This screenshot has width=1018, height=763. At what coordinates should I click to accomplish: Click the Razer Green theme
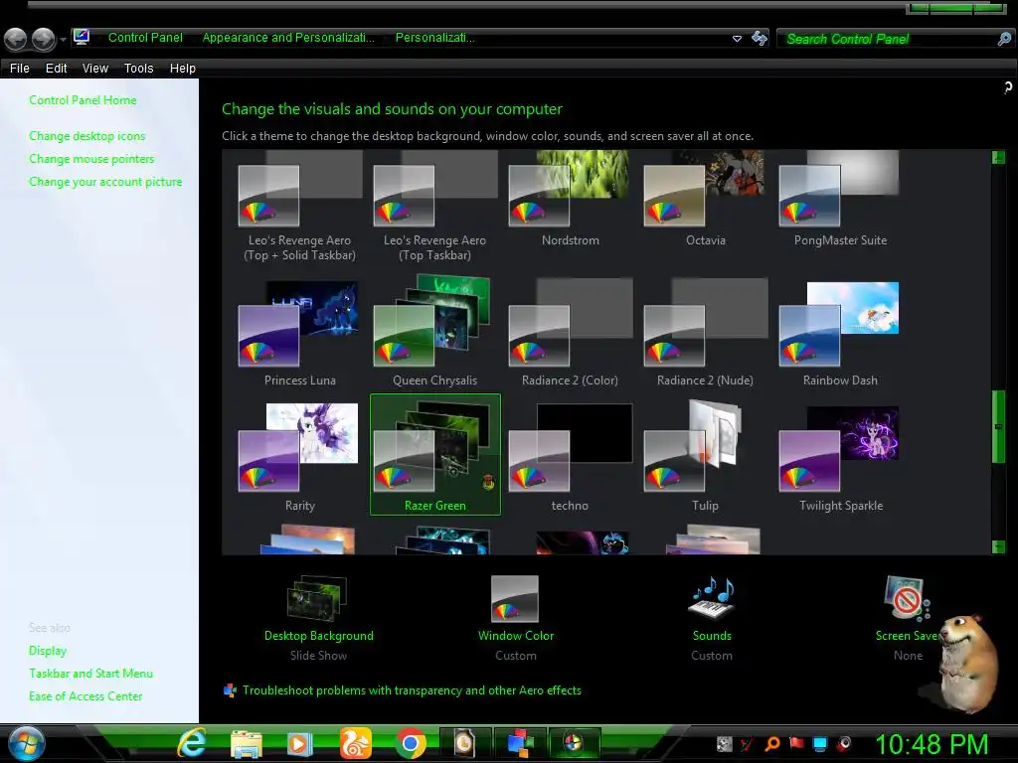pos(435,454)
